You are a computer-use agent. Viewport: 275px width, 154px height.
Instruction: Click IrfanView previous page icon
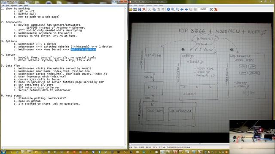point(191,9)
